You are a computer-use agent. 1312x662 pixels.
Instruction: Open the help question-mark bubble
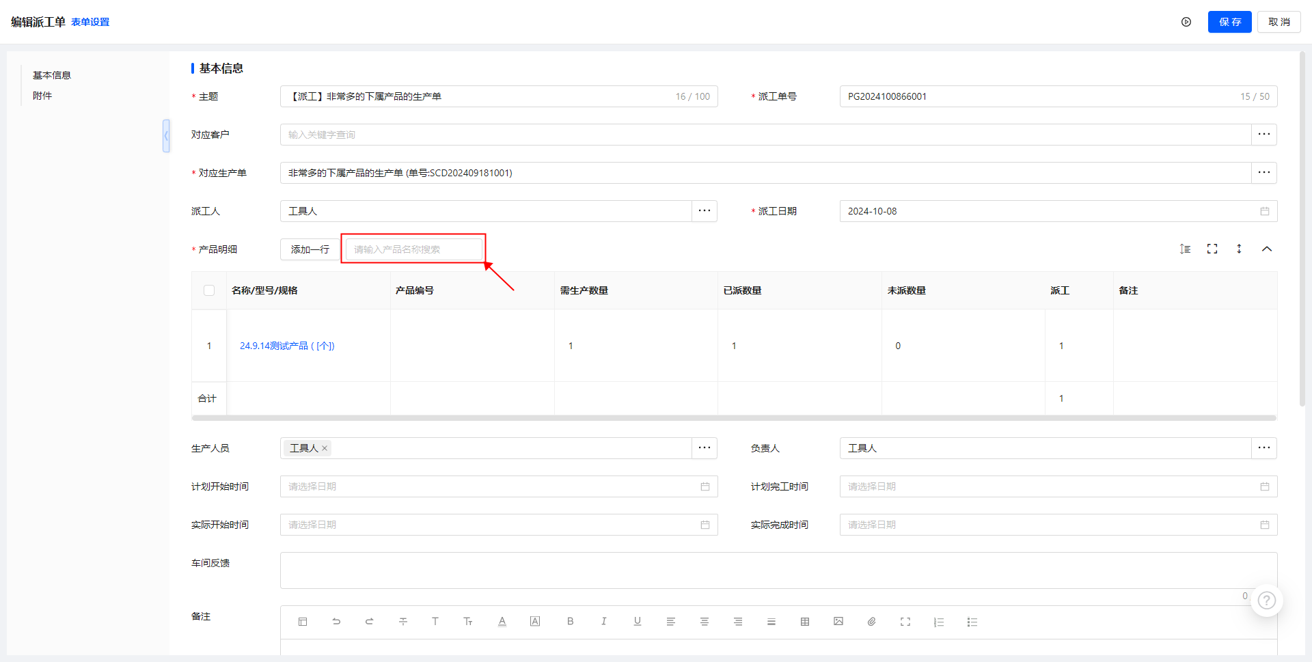pos(1267,601)
